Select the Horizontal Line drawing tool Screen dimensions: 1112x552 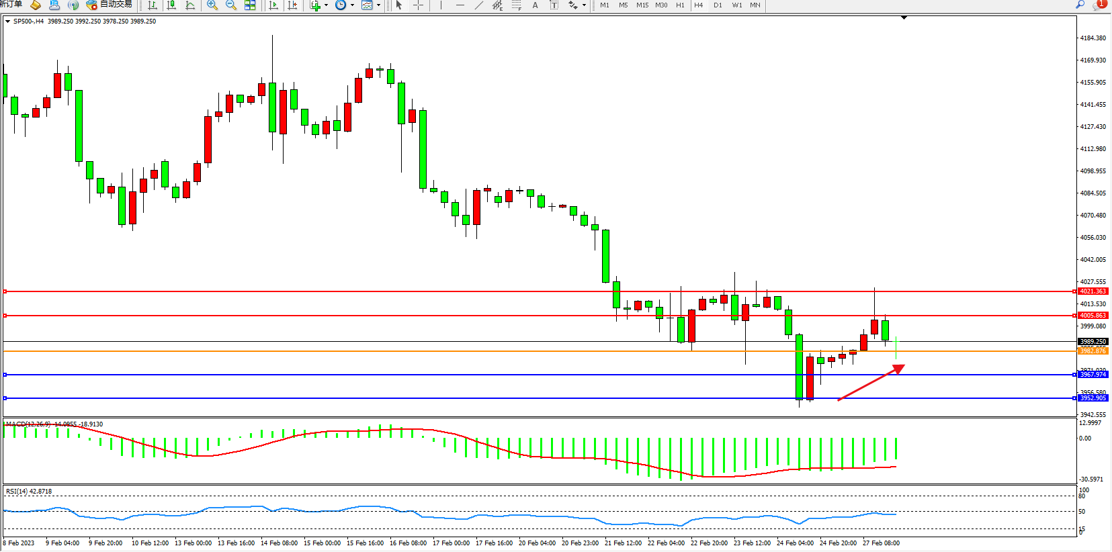(460, 5)
